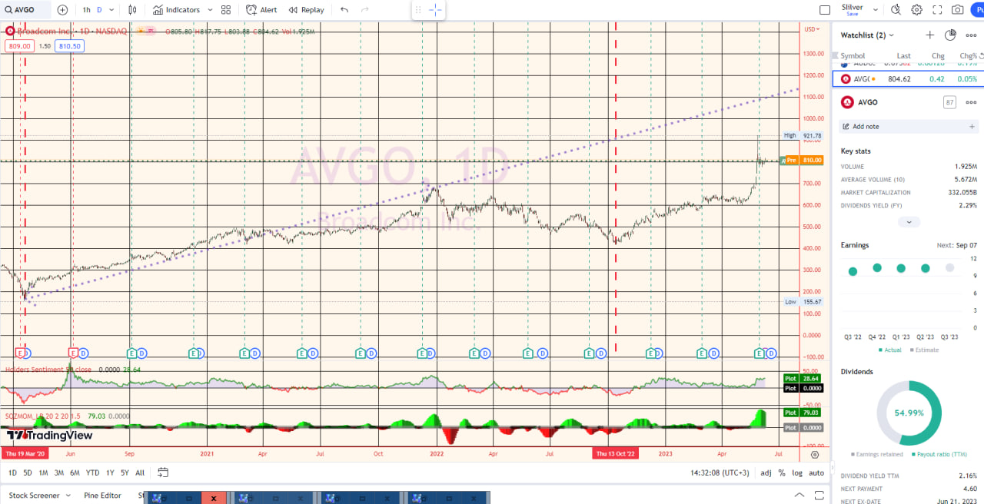Select the YTD date range
Viewport: 984px width, 504px height.
tap(92, 472)
